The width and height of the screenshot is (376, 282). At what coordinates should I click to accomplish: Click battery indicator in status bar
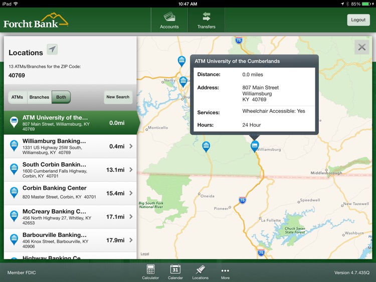pyautogui.click(x=366, y=4)
